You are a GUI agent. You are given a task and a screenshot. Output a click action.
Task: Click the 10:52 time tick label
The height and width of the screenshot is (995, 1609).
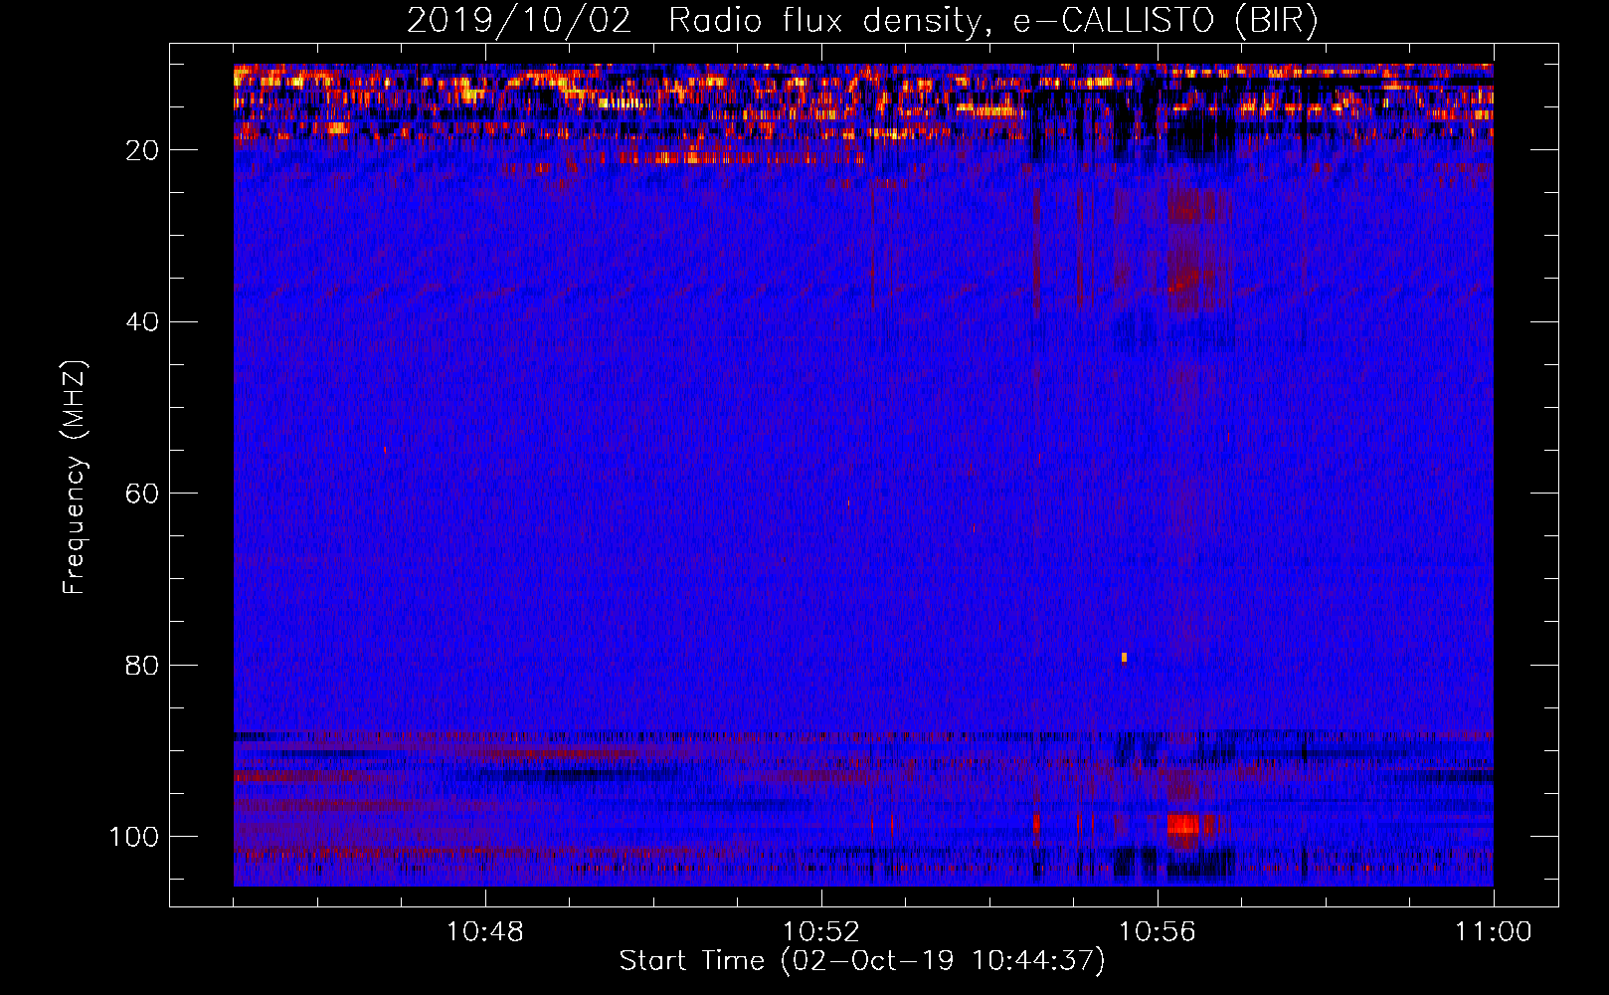tap(821, 932)
